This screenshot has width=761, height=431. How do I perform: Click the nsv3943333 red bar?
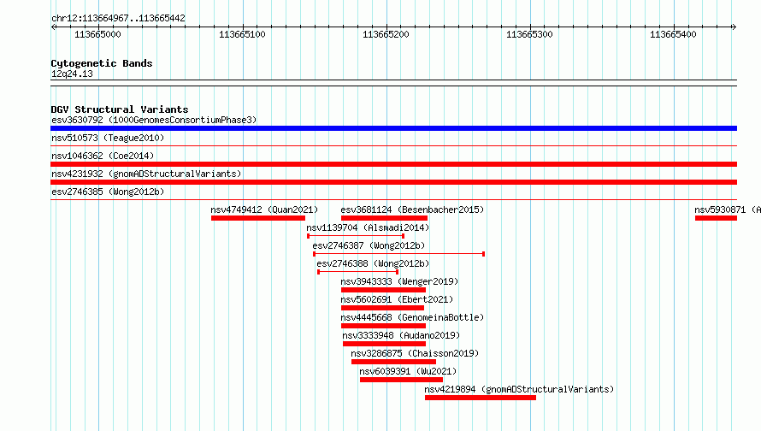(x=383, y=290)
